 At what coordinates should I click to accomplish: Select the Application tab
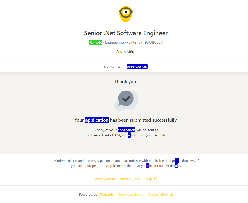coord(137,67)
